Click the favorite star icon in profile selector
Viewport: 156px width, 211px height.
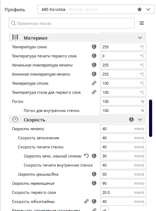(x=140, y=9)
